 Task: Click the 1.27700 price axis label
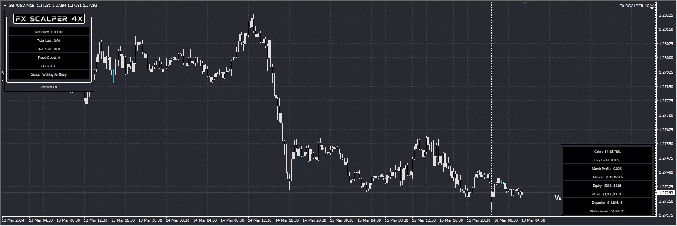[666, 115]
